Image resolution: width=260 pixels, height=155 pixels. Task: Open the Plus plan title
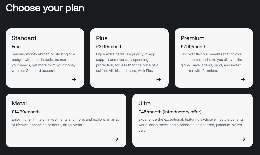coord(102,38)
